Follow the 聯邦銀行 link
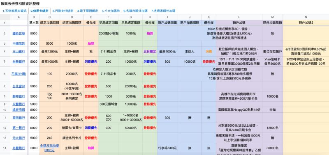Screen dimensions: 329x155 pos(19,96)
